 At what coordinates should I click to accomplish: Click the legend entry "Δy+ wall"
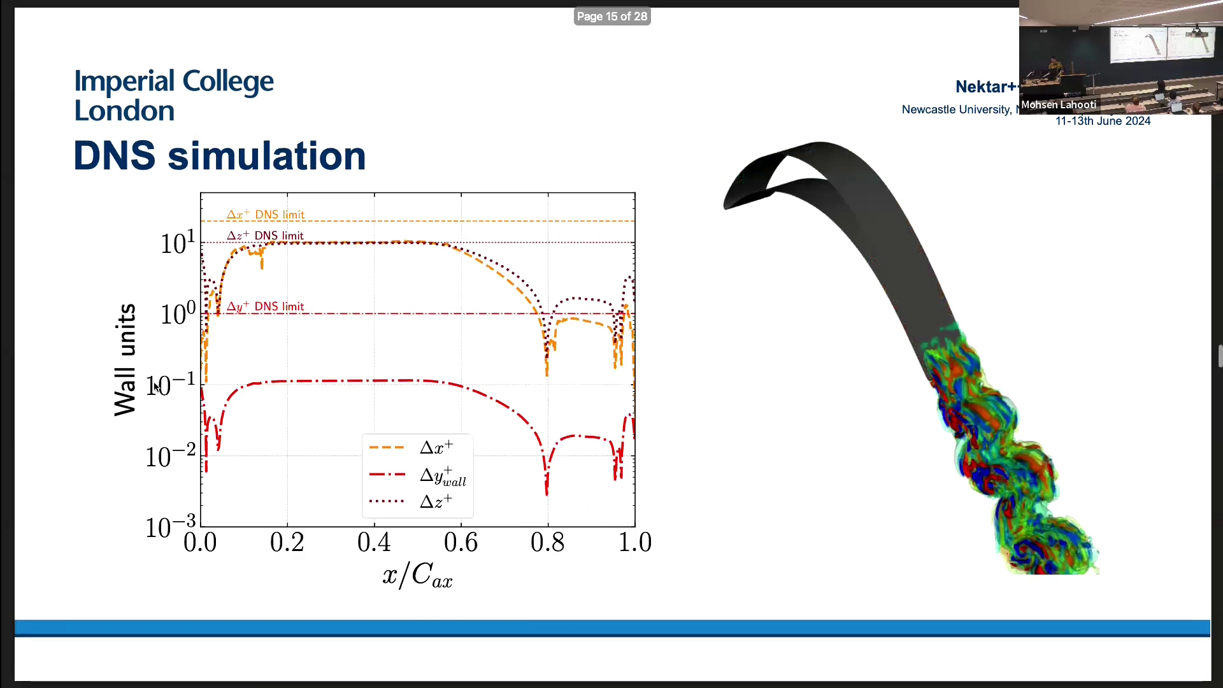pos(417,476)
